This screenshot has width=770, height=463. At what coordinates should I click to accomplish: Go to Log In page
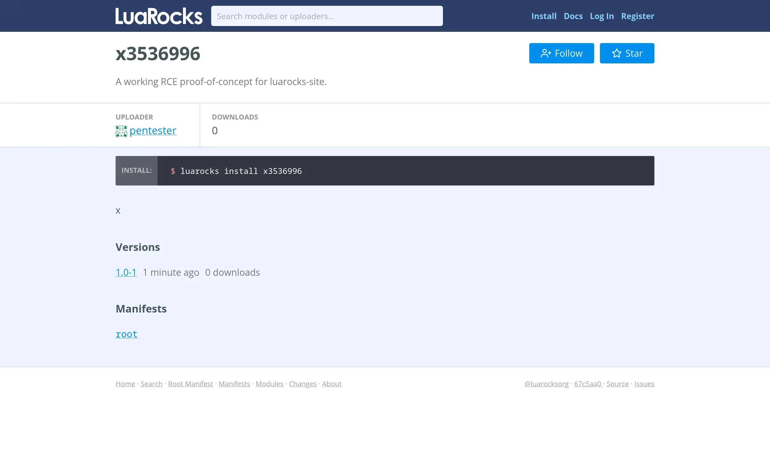point(602,16)
